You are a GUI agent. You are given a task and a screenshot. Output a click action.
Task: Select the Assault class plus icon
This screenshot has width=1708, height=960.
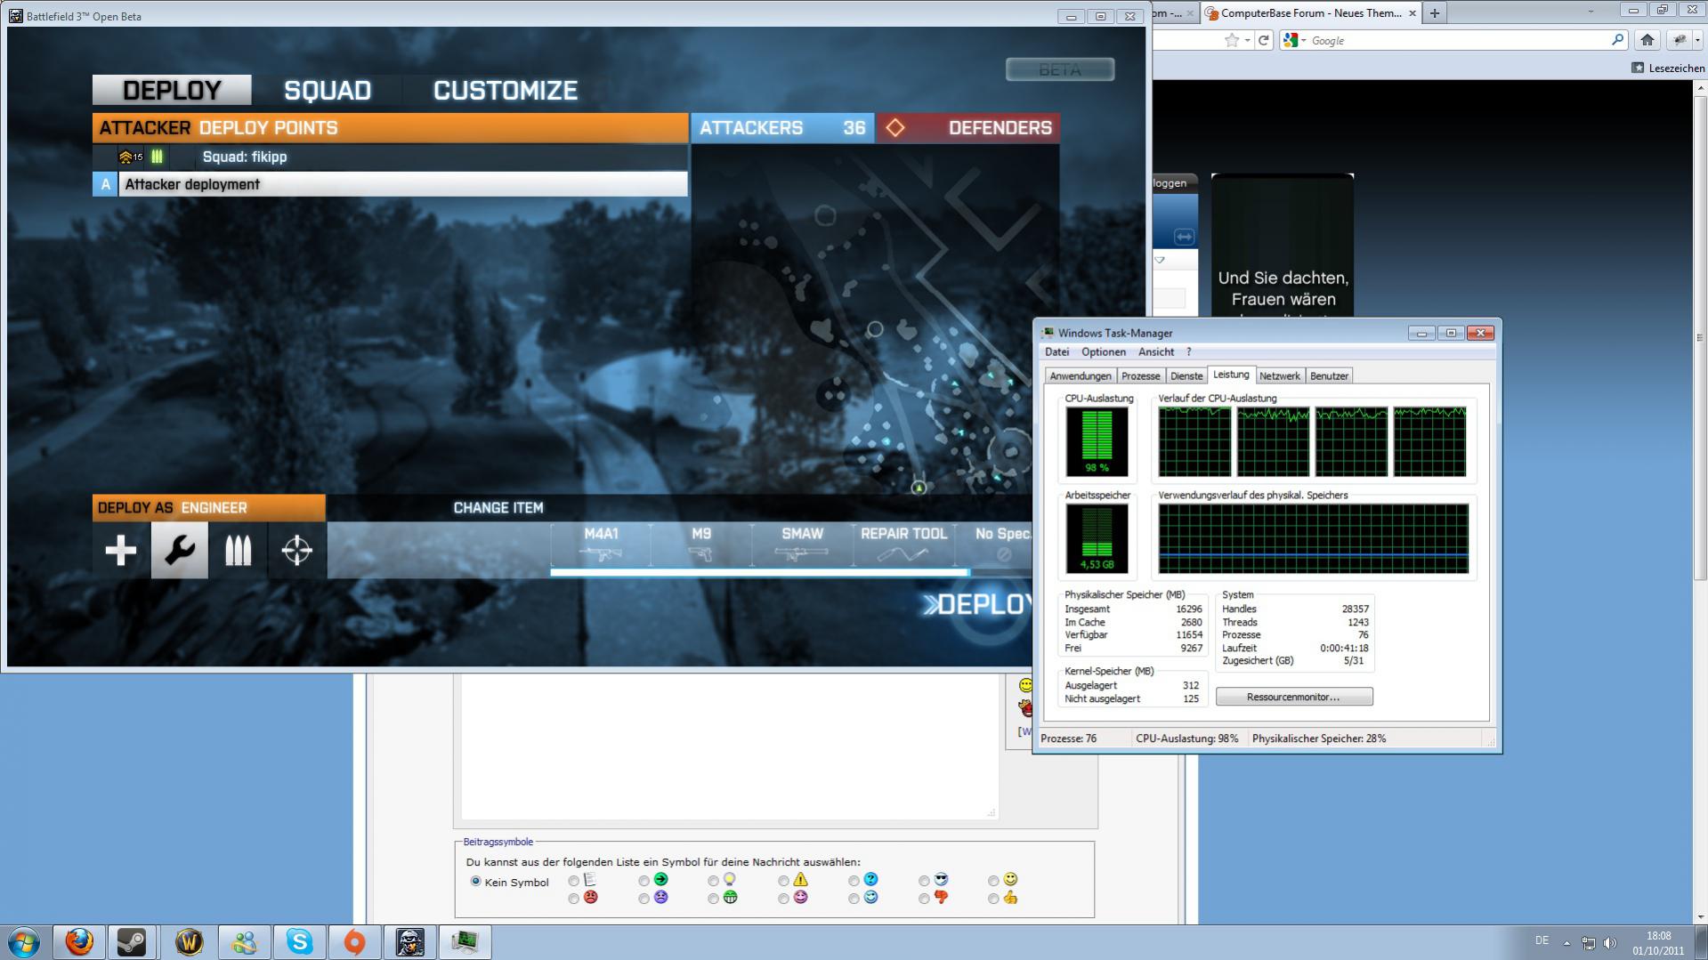click(121, 551)
